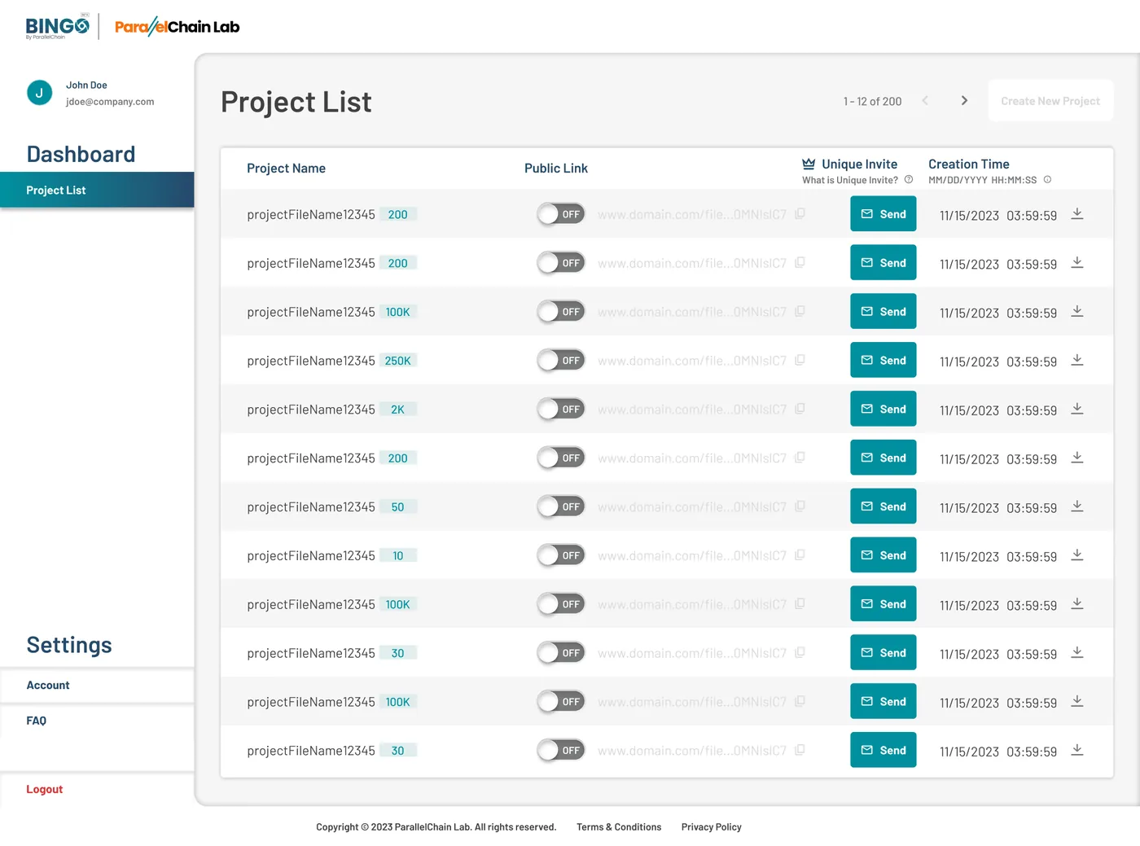Send a unique invite for the 250K project
Screen dimensions: 1140x846
click(x=883, y=360)
